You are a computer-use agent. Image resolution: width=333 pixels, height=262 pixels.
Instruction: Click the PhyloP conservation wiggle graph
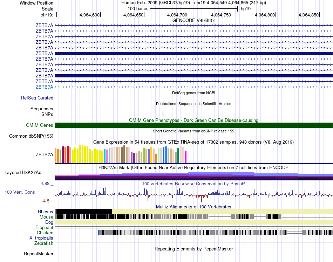click(193, 194)
